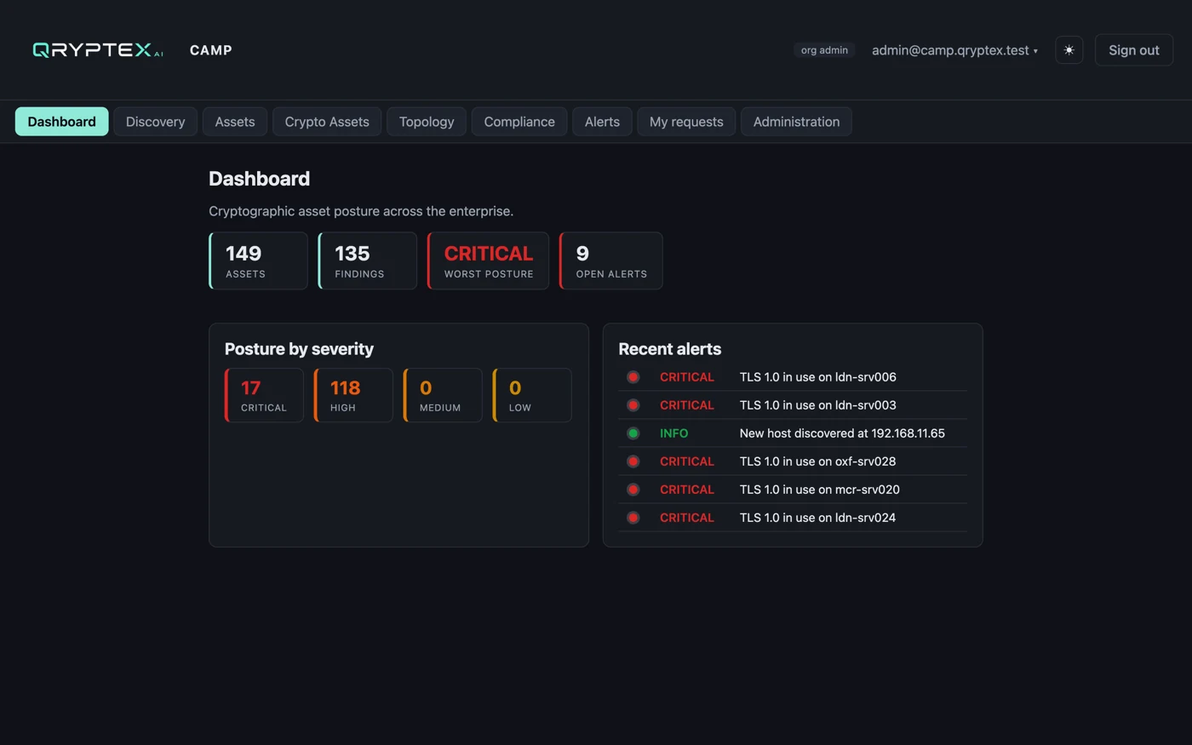Click 'New host discovered at 192.168.11.65'

pyautogui.click(x=842, y=433)
